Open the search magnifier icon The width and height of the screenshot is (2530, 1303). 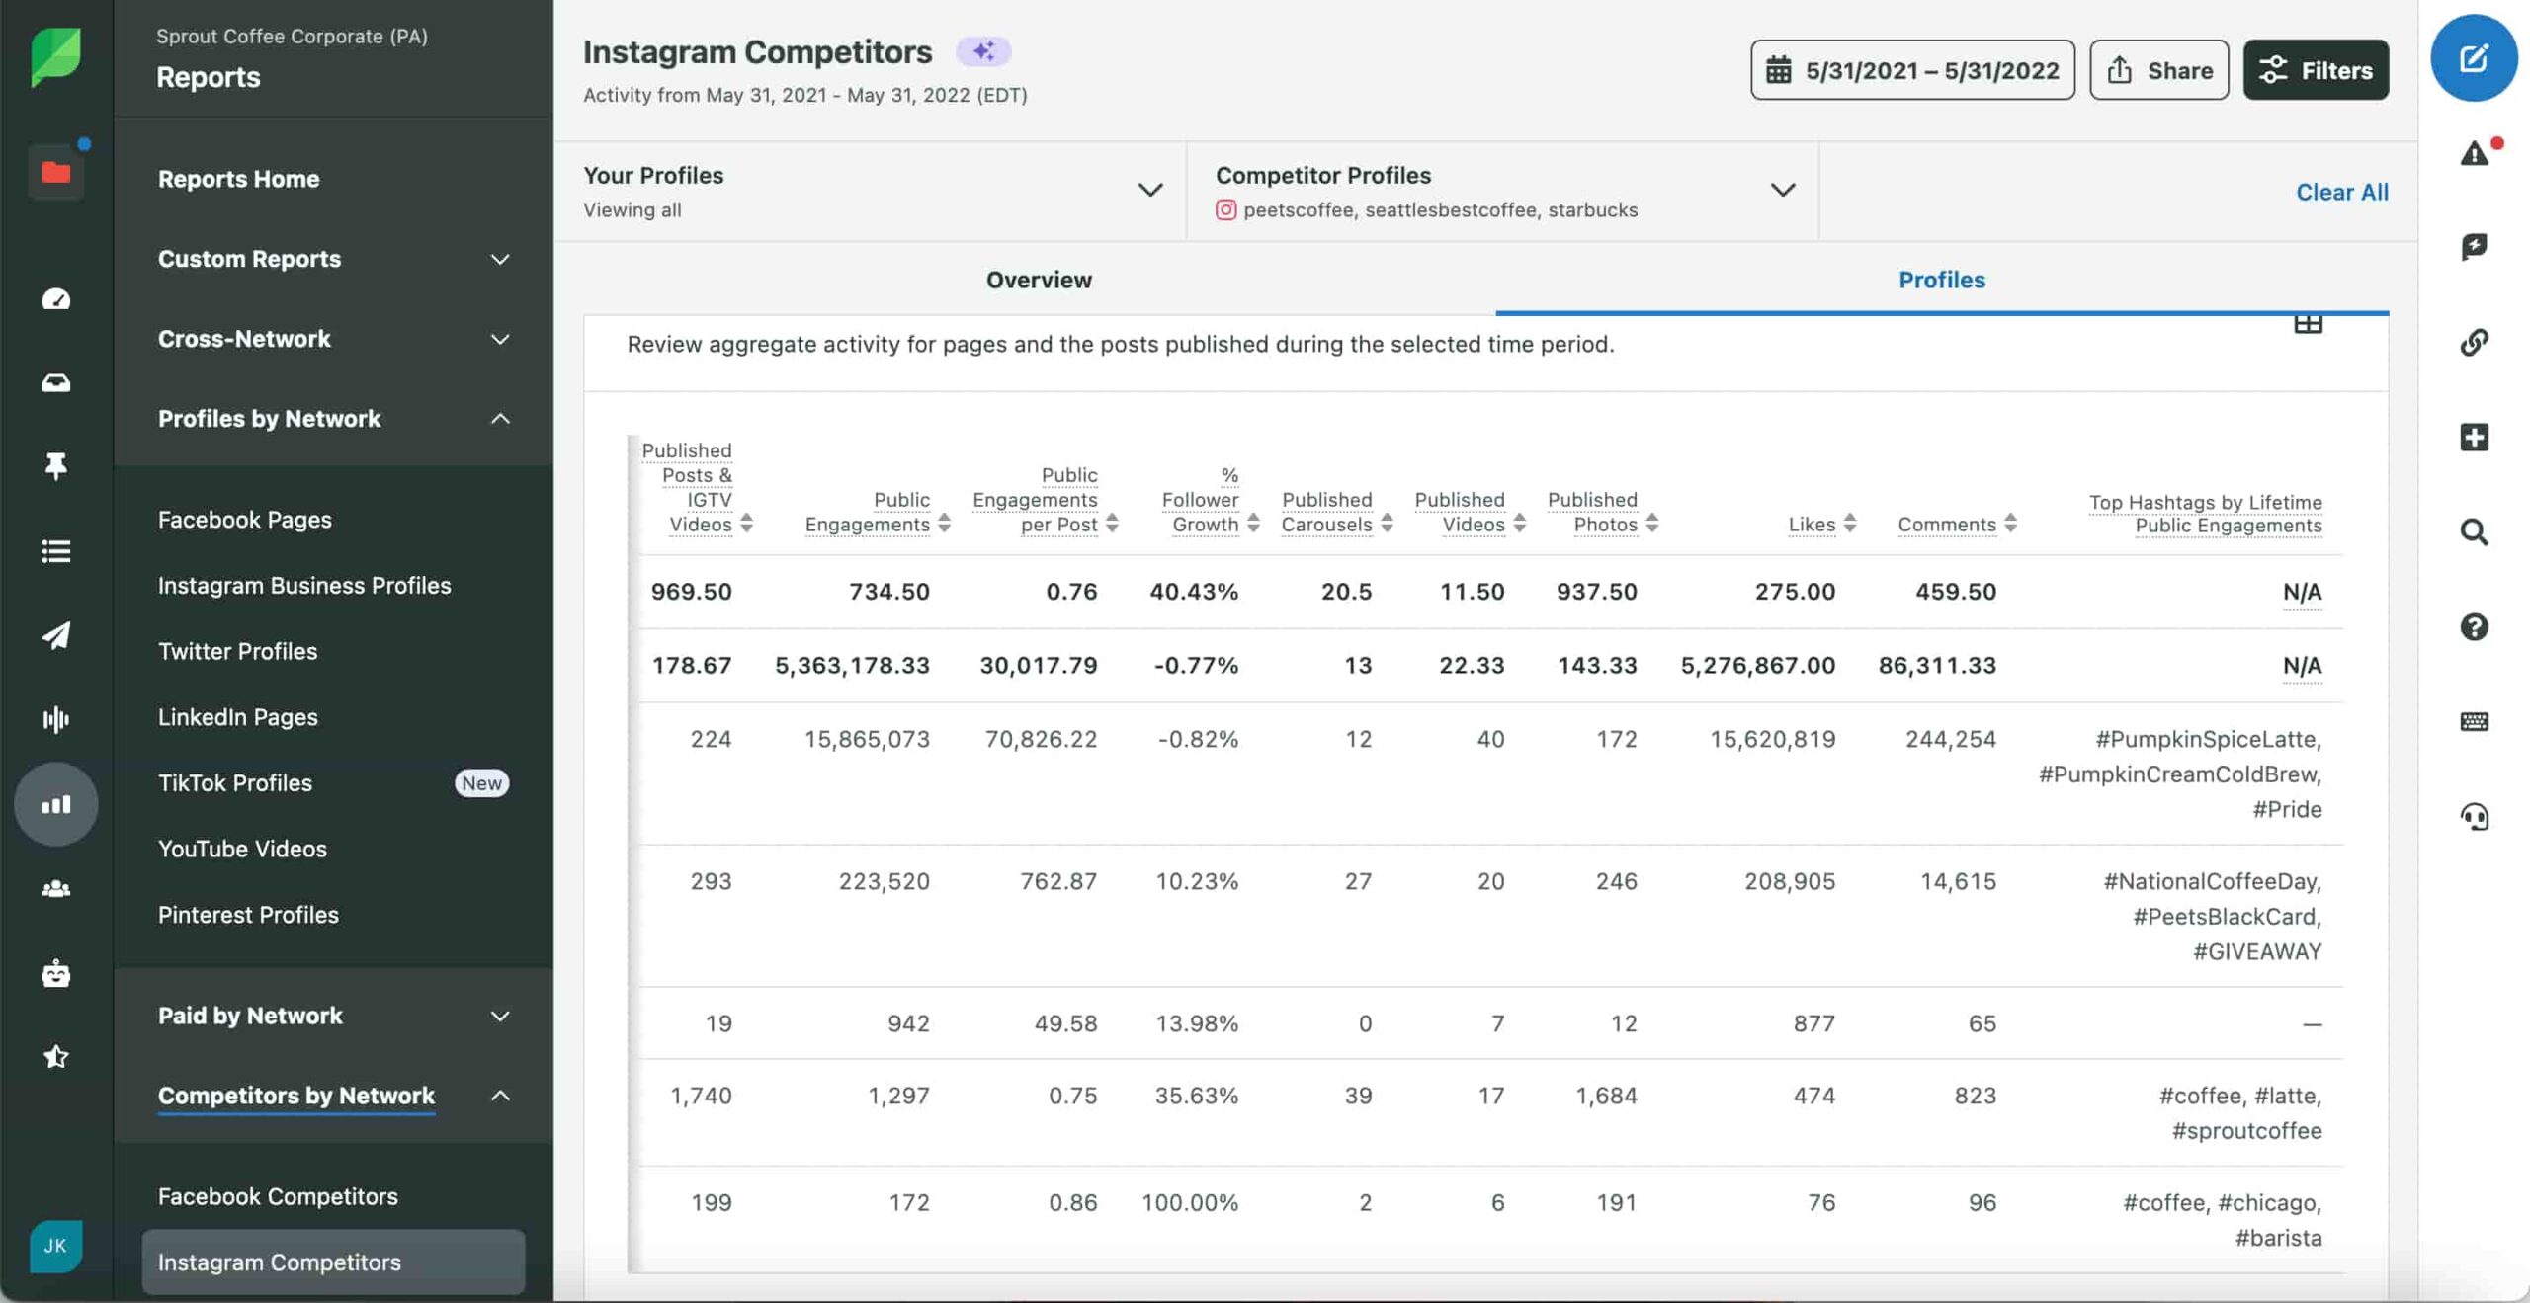[x=2474, y=532]
